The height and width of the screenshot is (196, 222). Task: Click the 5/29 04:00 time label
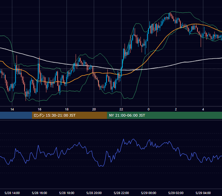coord(203,193)
